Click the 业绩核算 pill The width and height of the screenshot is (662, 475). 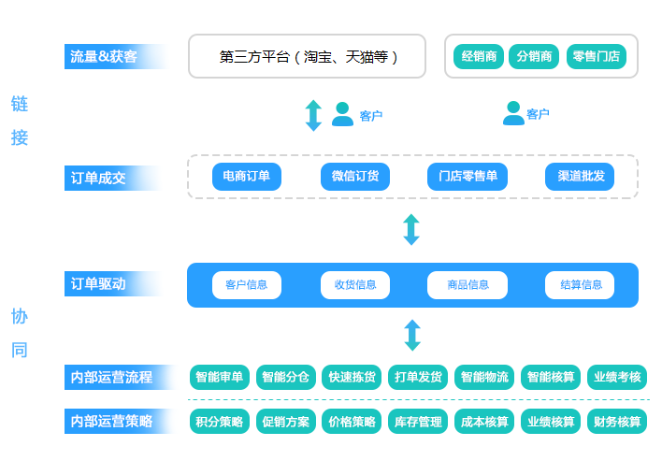tap(551, 421)
